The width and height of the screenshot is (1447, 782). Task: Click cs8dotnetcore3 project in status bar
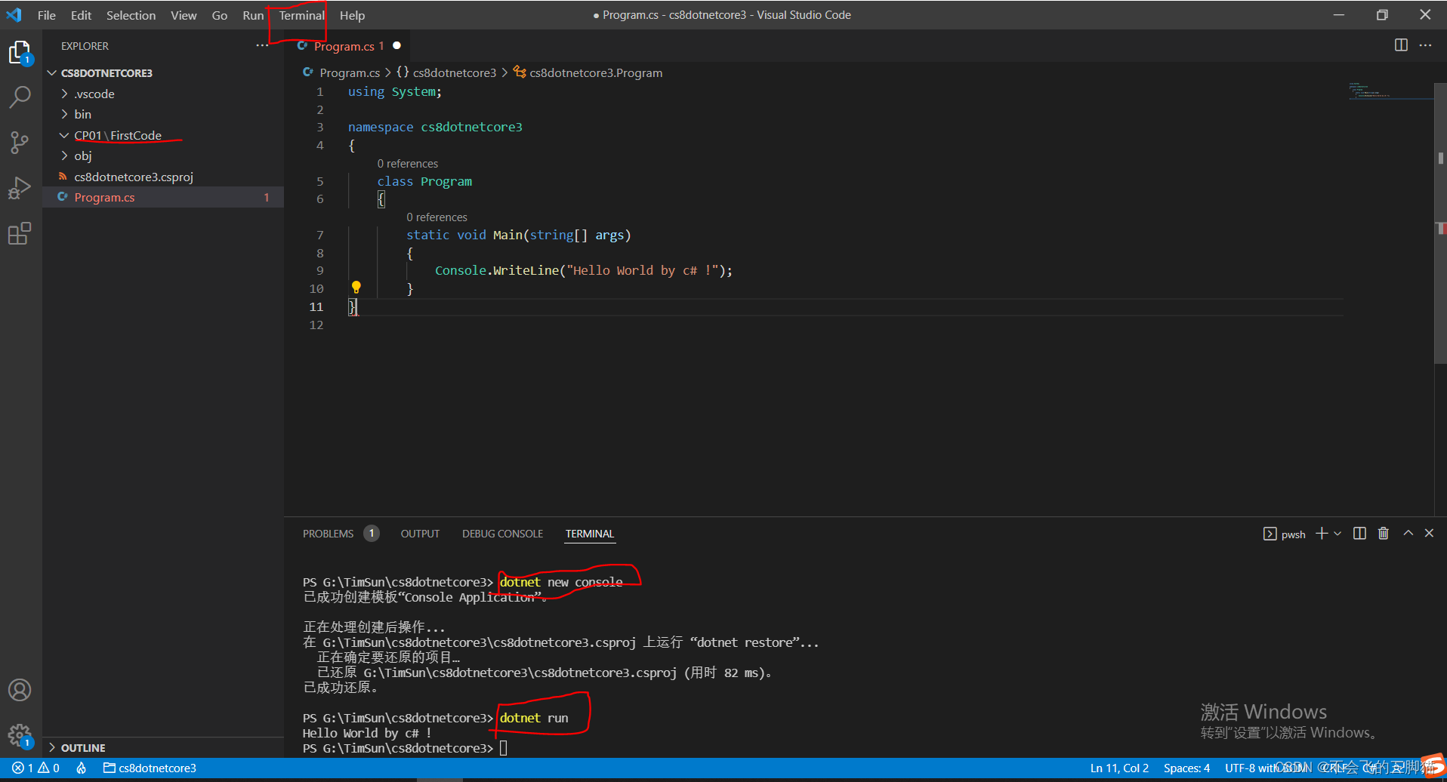(150, 768)
